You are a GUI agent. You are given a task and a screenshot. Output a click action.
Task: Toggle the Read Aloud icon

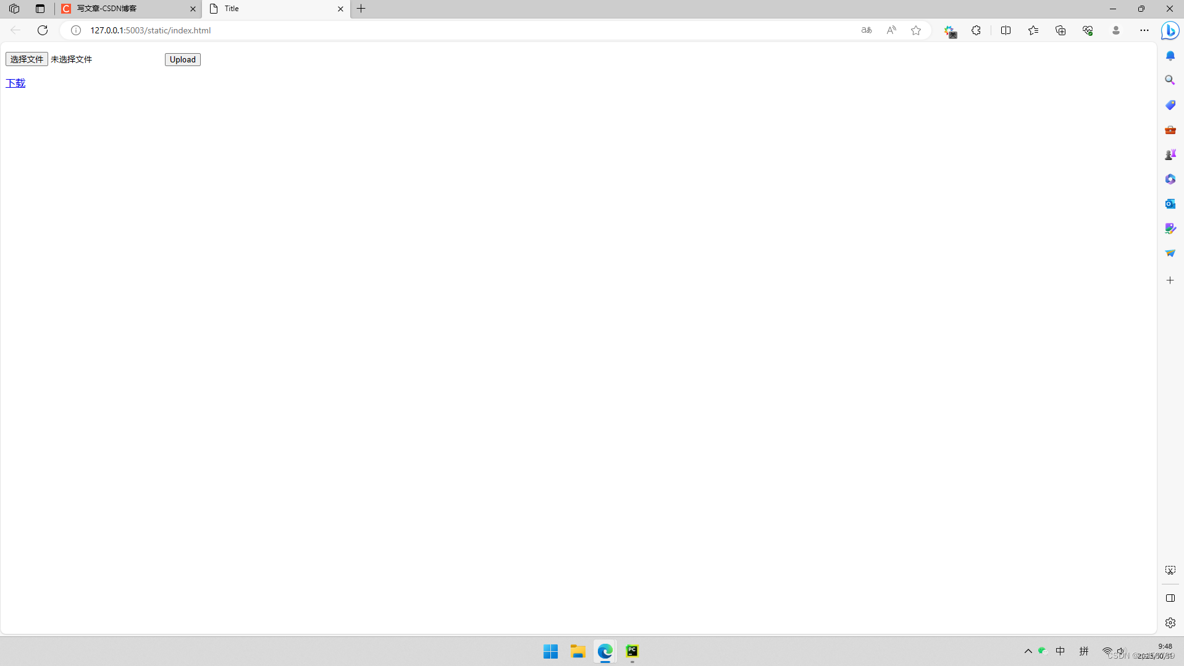click(x=891, y=30)
